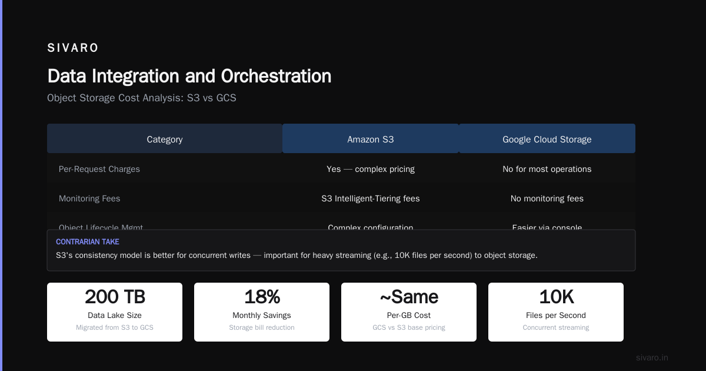Click the S3 consistency model statement
The height and width of the screenshot is (371, 706).
coord(297,256)
